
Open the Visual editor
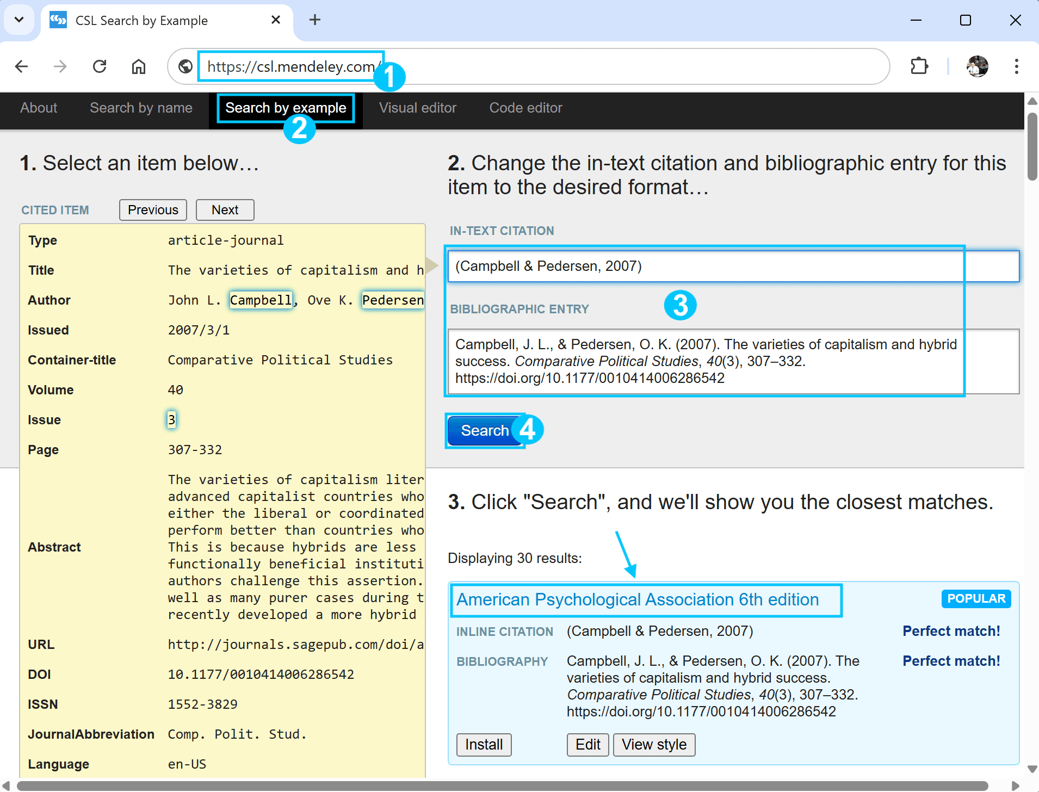tap(418, 108)
